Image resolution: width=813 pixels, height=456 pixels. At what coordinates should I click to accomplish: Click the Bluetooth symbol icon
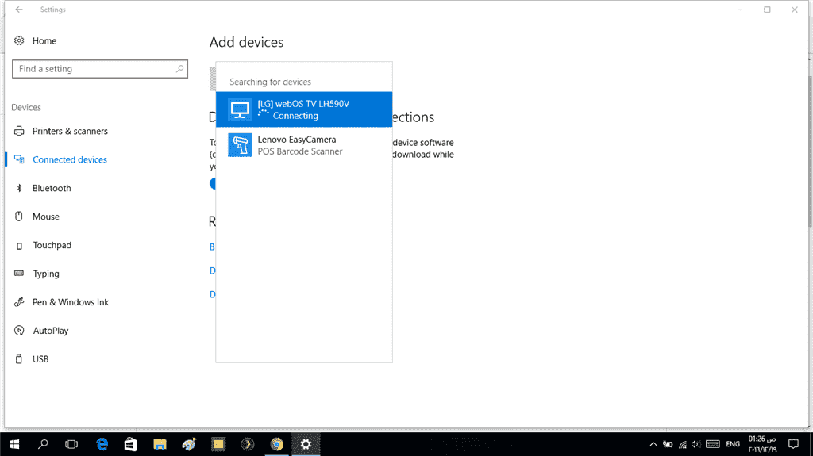coord(19,188)
